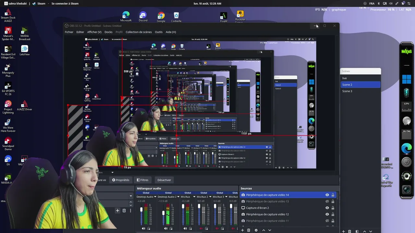
Task: Hide the Périphérique de capture vidéo 12 source
Action: point(327,214)
